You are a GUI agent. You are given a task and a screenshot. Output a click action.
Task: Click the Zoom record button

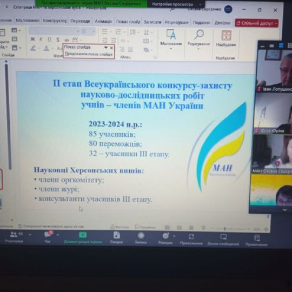(x=141, y=238)
